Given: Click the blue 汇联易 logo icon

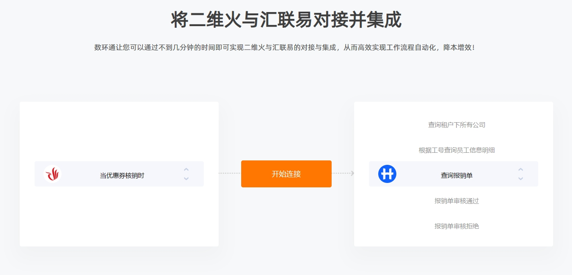Looking at the screenshot, I should 387,174.
